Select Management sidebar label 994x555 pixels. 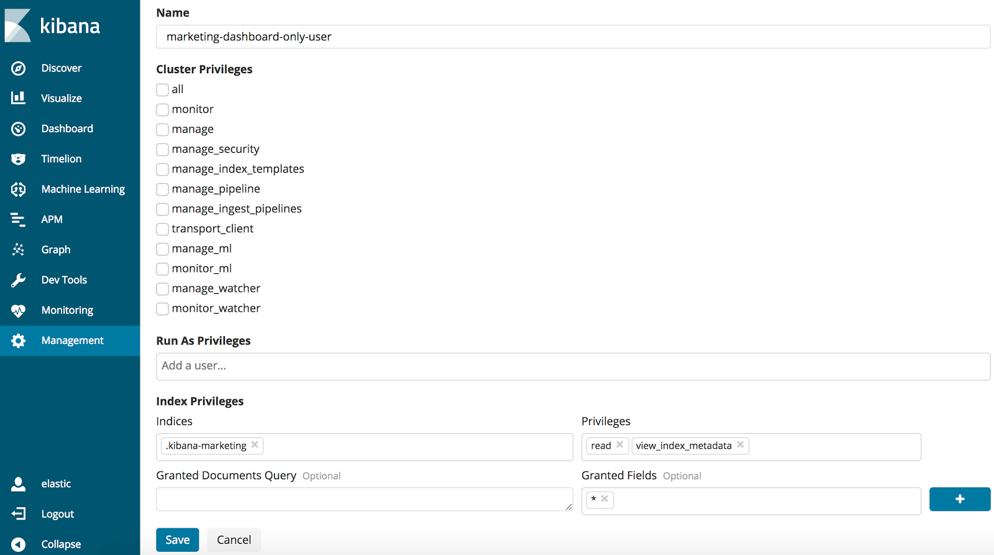[x=72, y=340]
